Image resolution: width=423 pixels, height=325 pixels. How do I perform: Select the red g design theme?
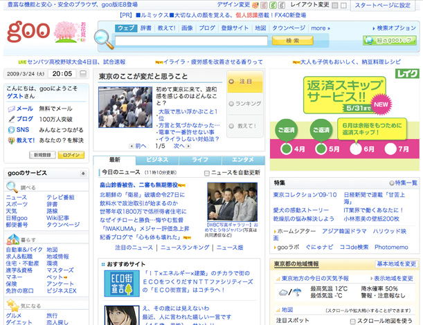point(264,5)
